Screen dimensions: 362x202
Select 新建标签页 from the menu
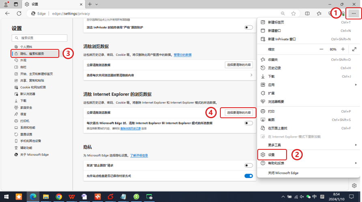309,22
